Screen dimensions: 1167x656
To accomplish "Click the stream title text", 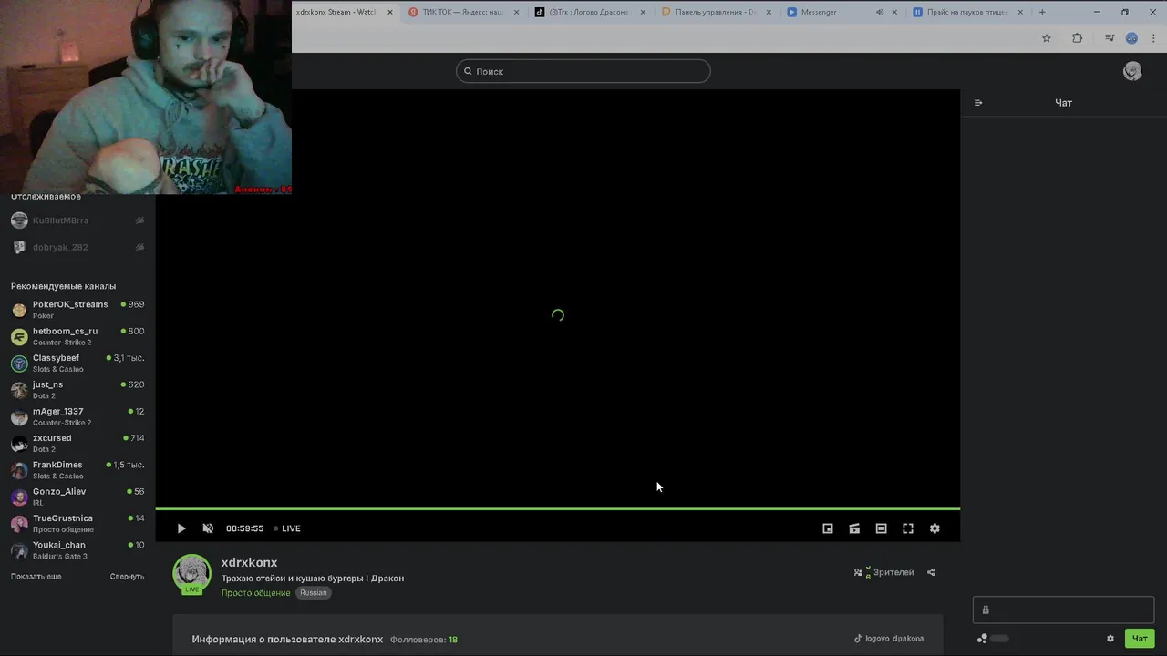I will [x=313, y=579].
